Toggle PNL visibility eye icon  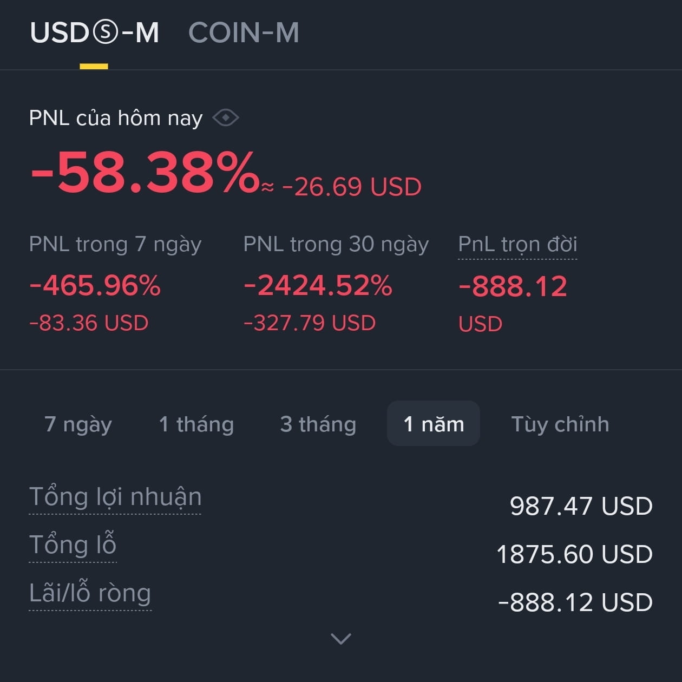[226, 117]
